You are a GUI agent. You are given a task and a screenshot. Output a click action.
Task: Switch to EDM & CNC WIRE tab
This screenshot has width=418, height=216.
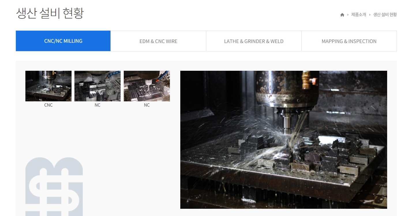pyautogui.click(x=158, y=41)
